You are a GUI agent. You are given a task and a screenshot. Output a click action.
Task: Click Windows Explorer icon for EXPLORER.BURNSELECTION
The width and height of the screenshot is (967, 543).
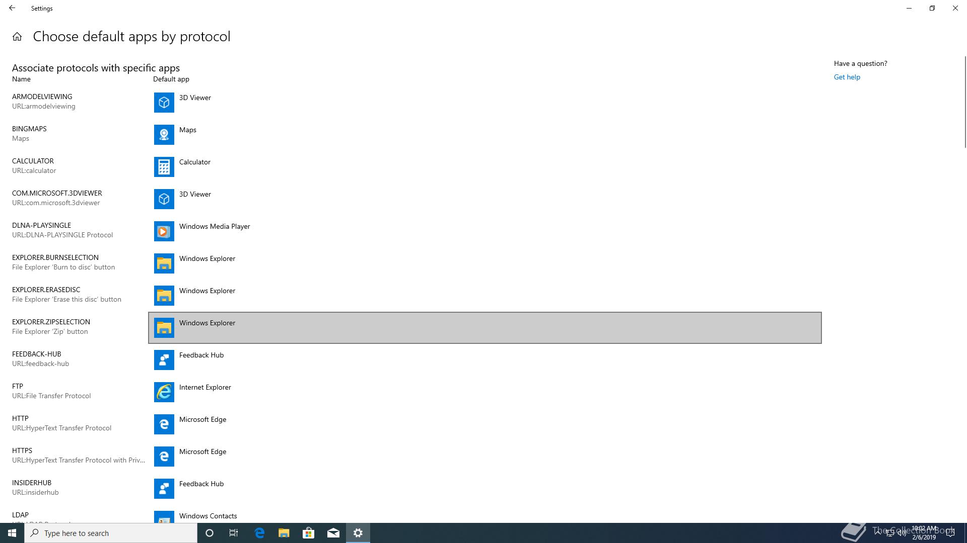point(164,263)
